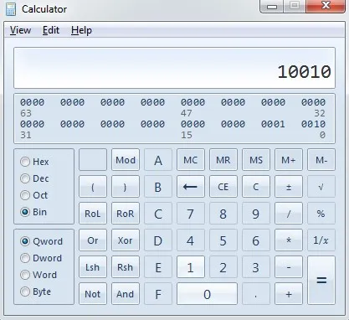
Task: Click the equals button
Action: tap(321, 280)
